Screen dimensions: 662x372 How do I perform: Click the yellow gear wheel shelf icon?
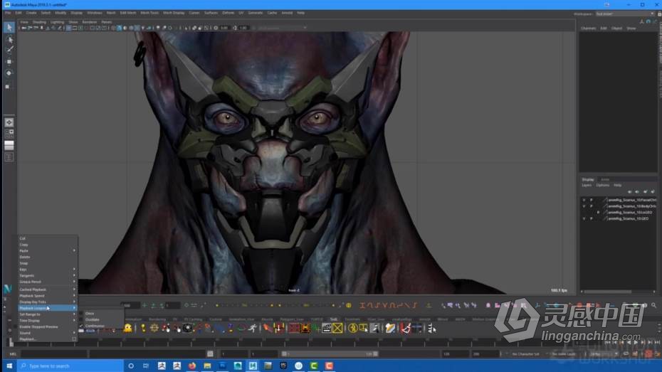click(154, 328)
